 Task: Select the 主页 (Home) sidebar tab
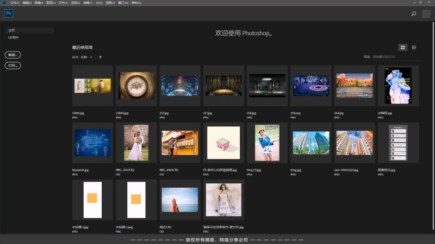pyautogui.click(x=12, y=30)
